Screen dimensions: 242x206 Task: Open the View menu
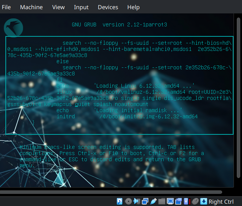pyautogui.click(x=58, y=7)
